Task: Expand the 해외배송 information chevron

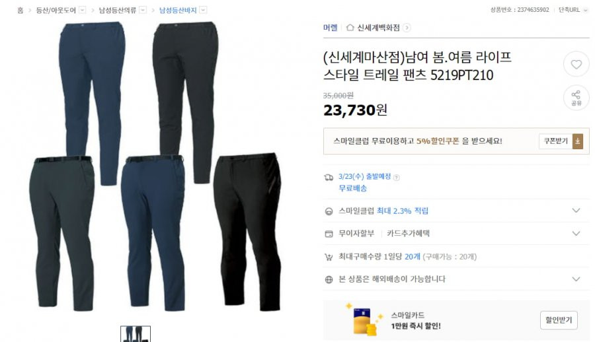Action: [576, 279]
